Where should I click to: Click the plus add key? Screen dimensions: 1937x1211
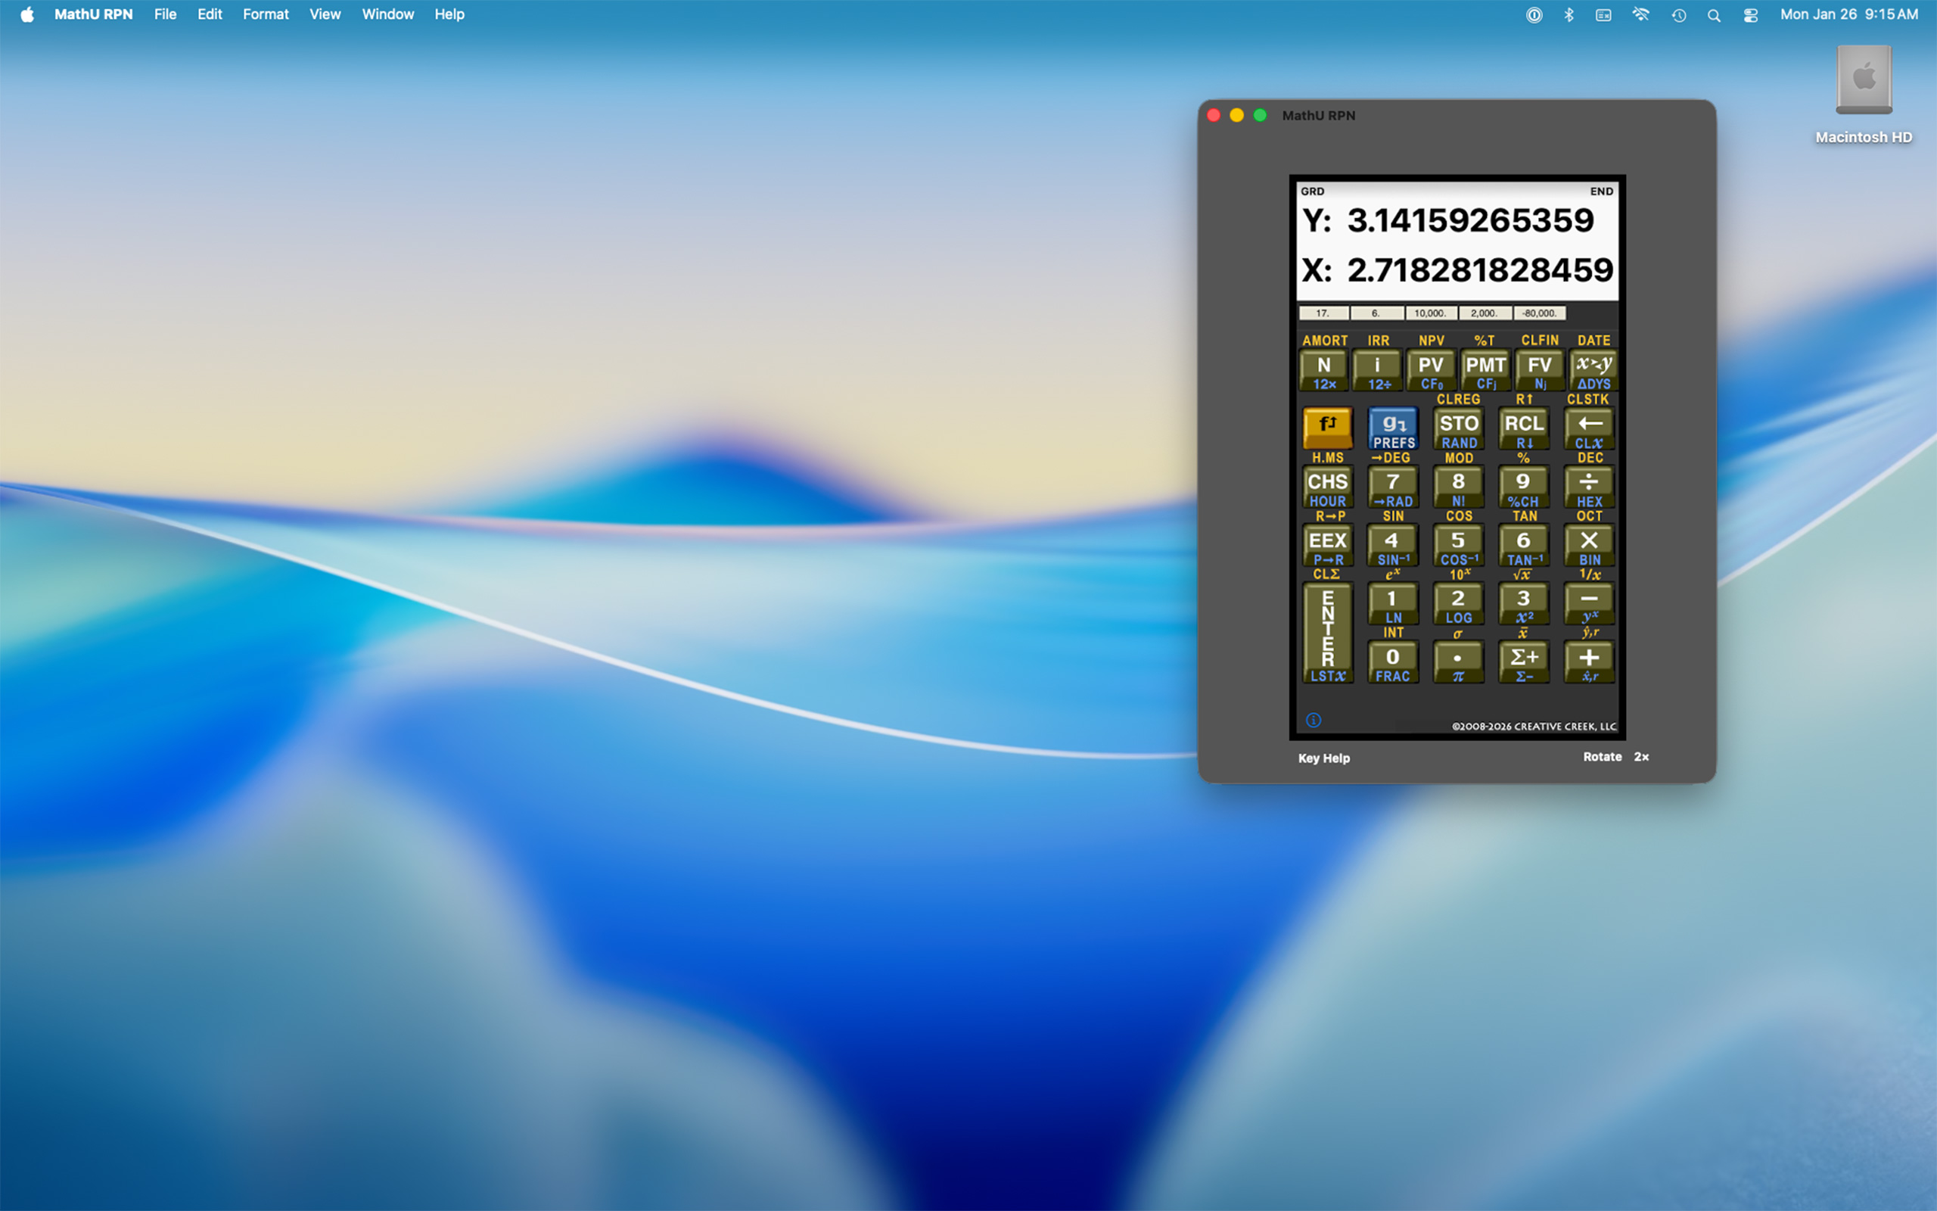click(x=1590, y=662)
